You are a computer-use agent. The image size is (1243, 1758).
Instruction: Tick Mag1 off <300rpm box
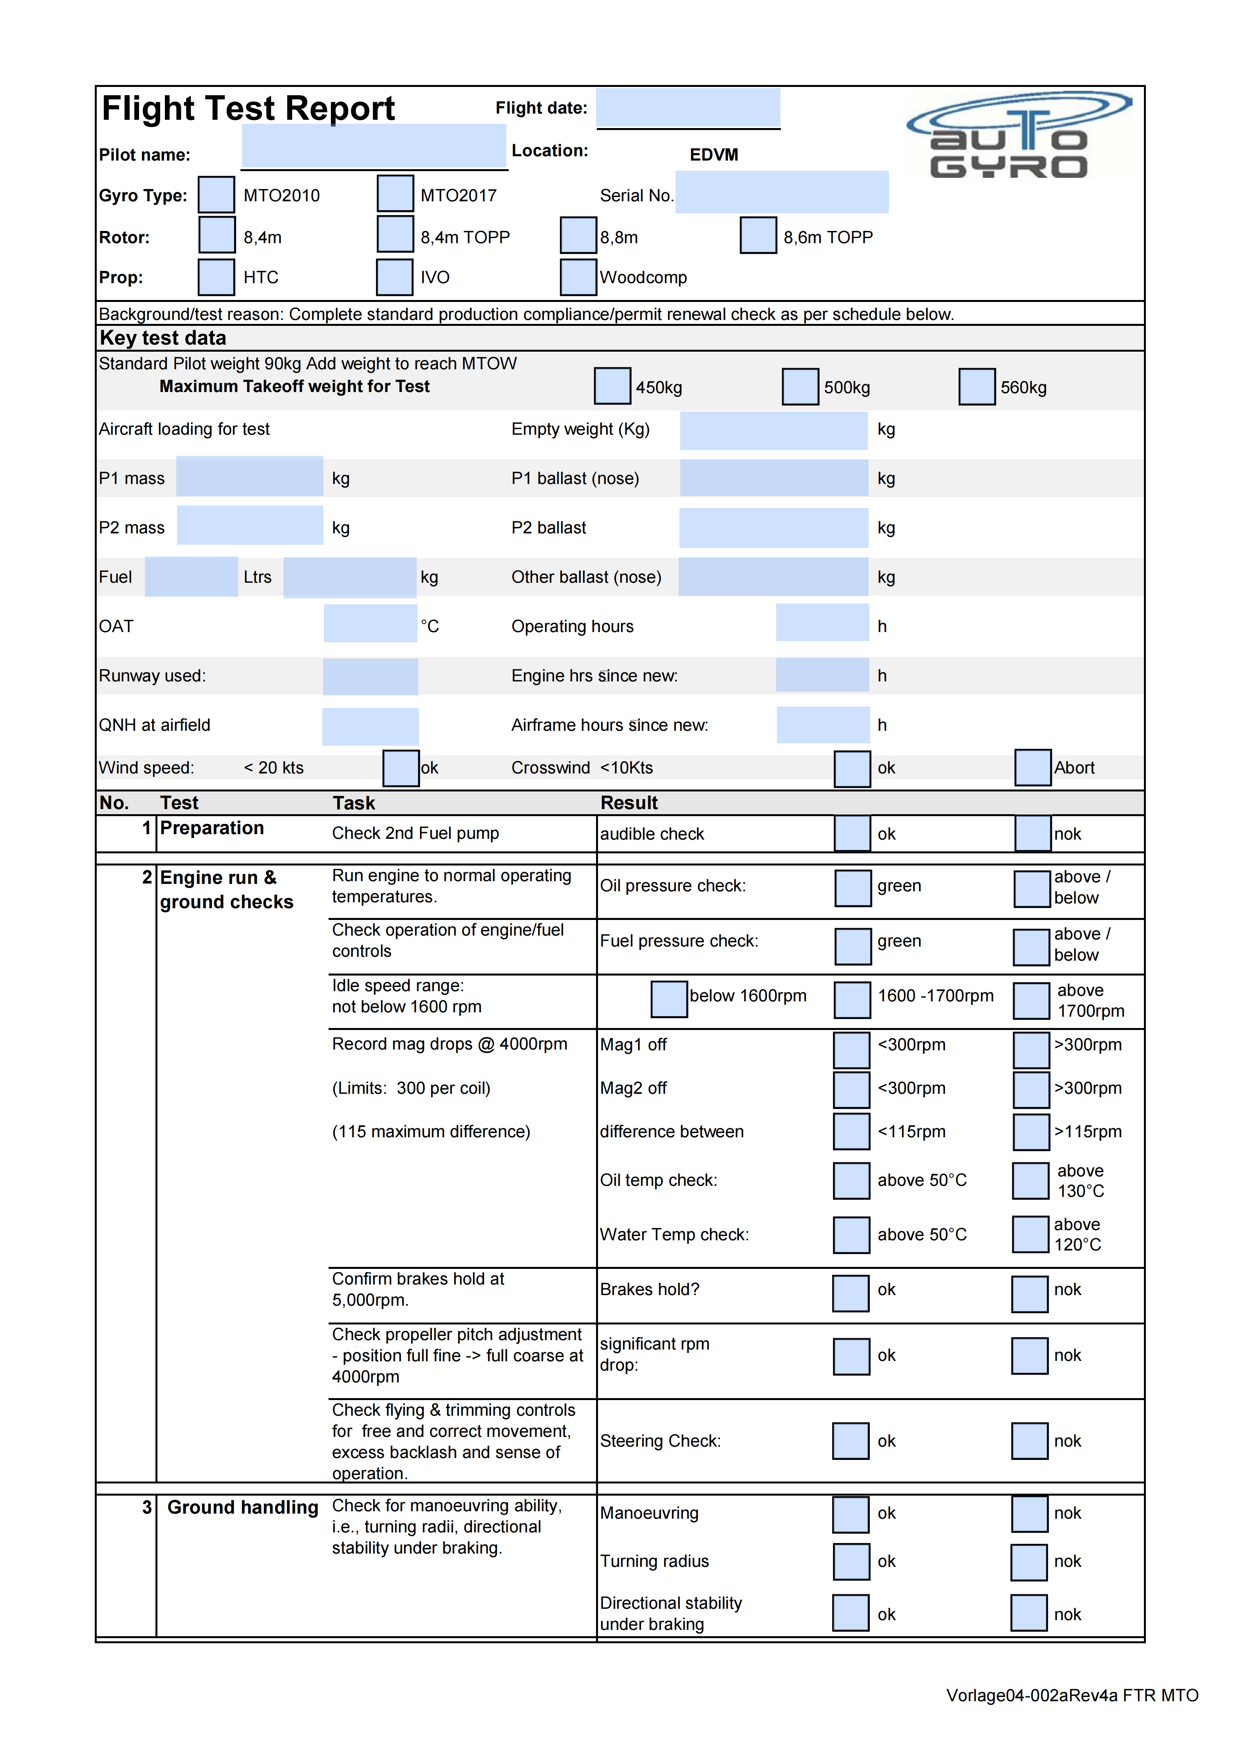(x=852, y=1050)
